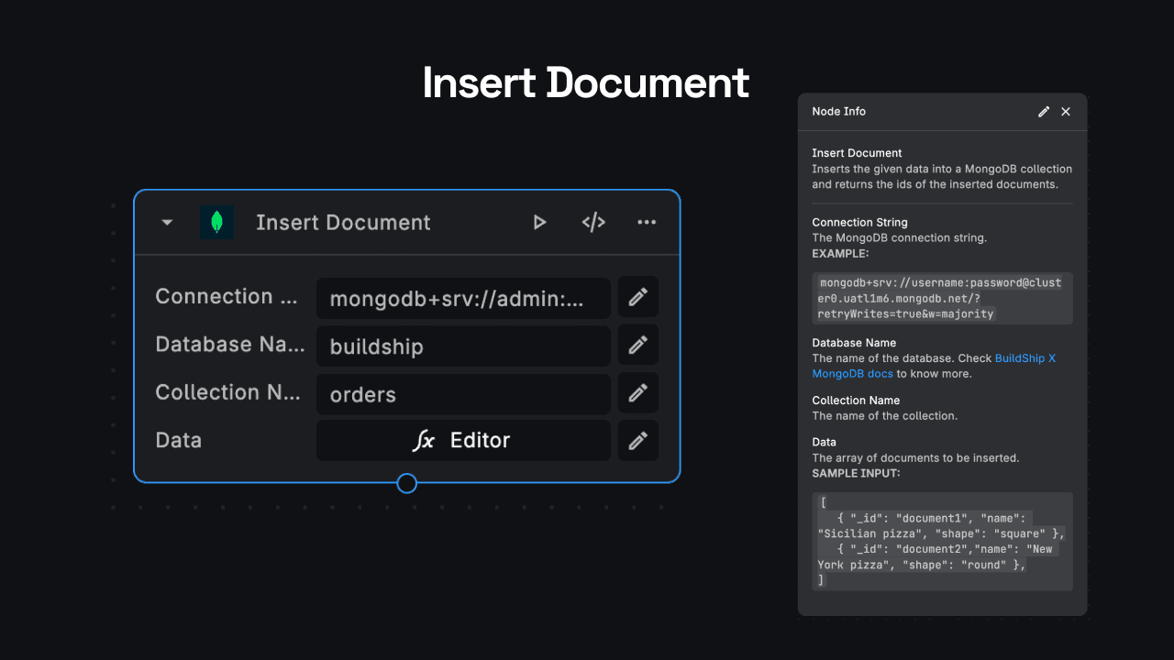This screenshot has height=660, width=1174.
Task: Close the Node Info panel
Action: click(x=1066, y=112)
